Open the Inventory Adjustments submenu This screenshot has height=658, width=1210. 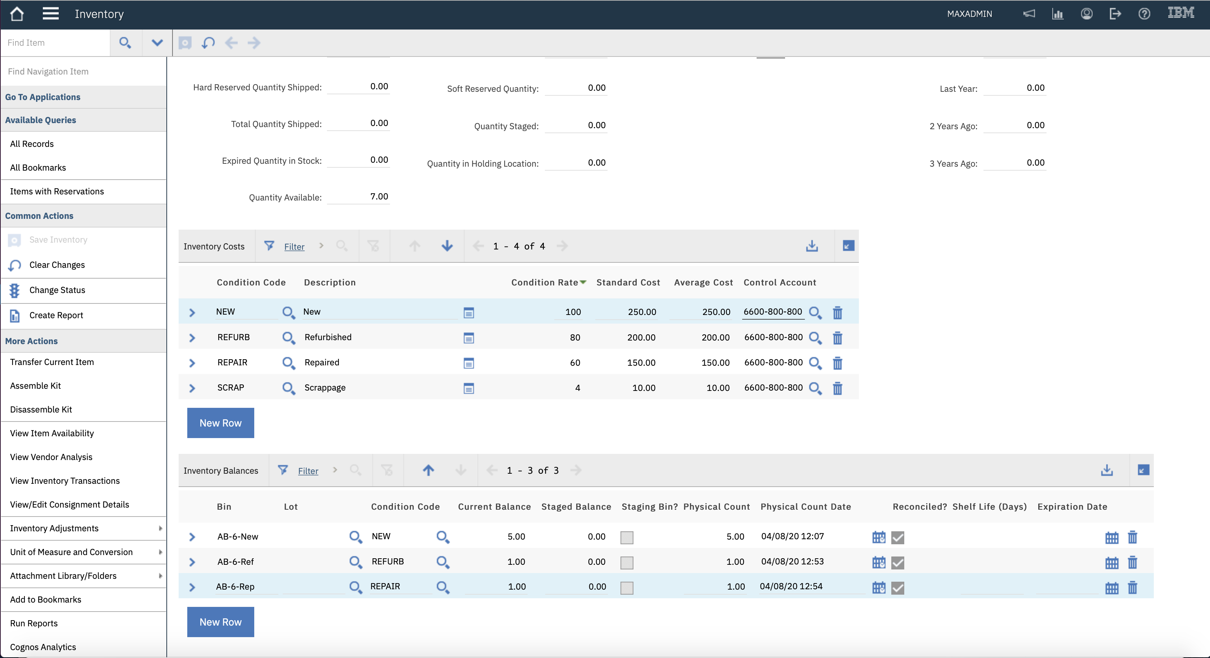[84, 528]
